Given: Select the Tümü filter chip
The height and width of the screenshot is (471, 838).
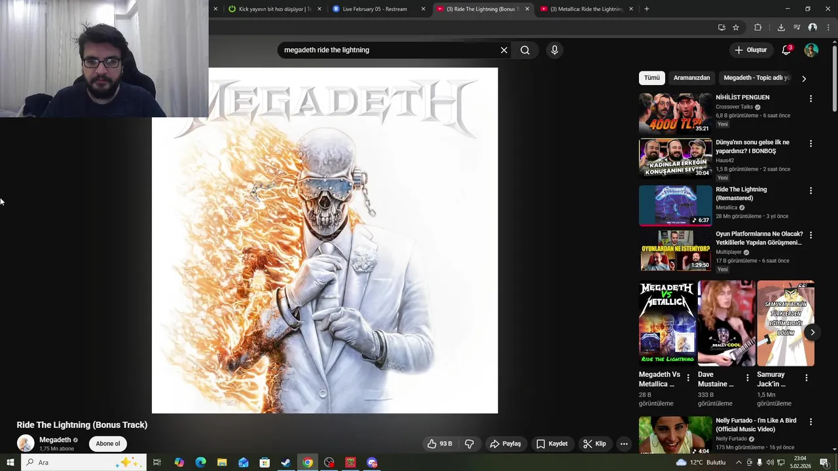Looking at the screenshot, I should click(652, 78).
